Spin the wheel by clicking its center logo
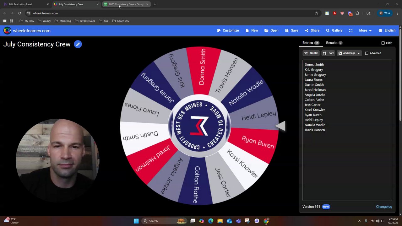402x226 pixels. [x=199, y=126]
